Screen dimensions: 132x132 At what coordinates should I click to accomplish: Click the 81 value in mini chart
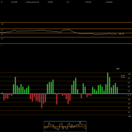[85, 125]
